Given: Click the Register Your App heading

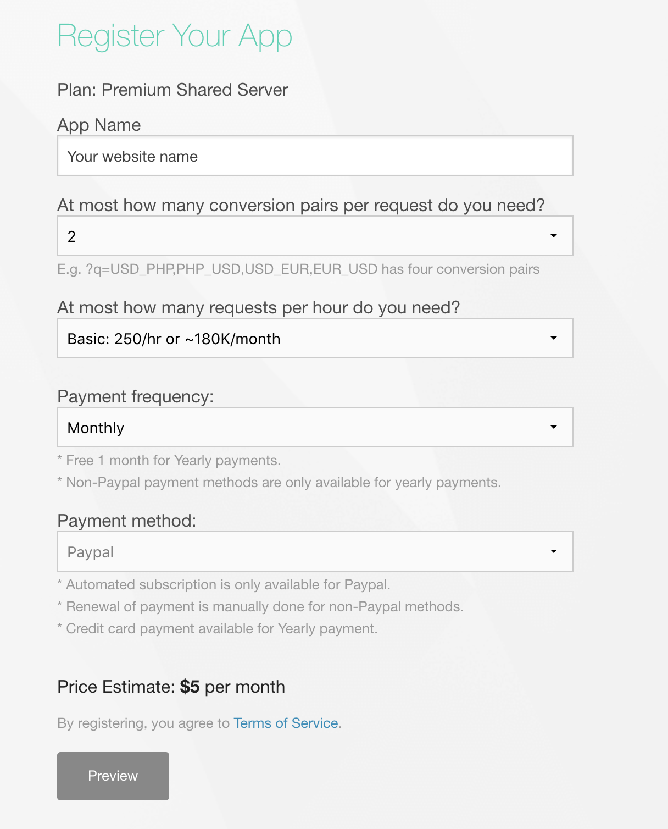Looking at the screenshot, I should pos(175,36).
